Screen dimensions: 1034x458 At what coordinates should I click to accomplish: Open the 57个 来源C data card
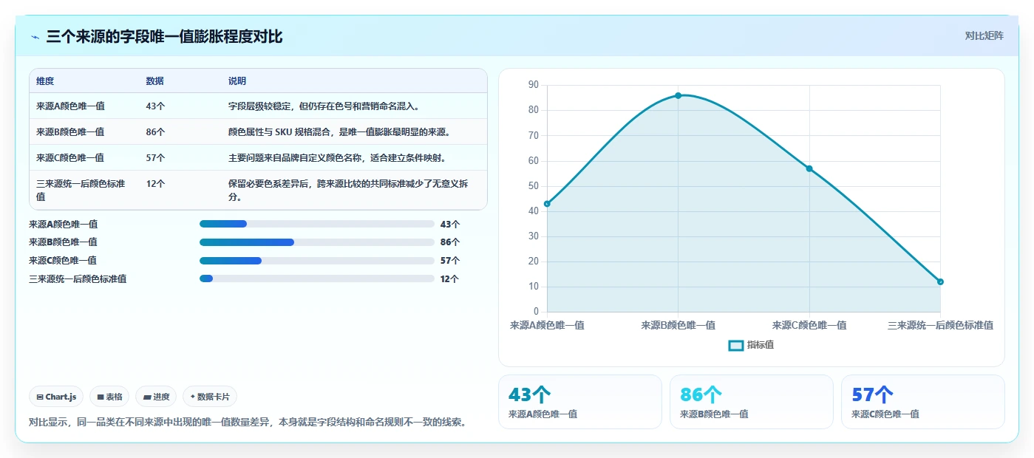(923, 402)
